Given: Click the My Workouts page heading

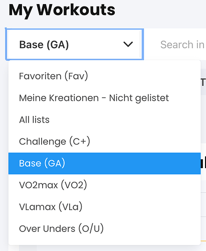Looking at the screenshot, I should (62, 10).
